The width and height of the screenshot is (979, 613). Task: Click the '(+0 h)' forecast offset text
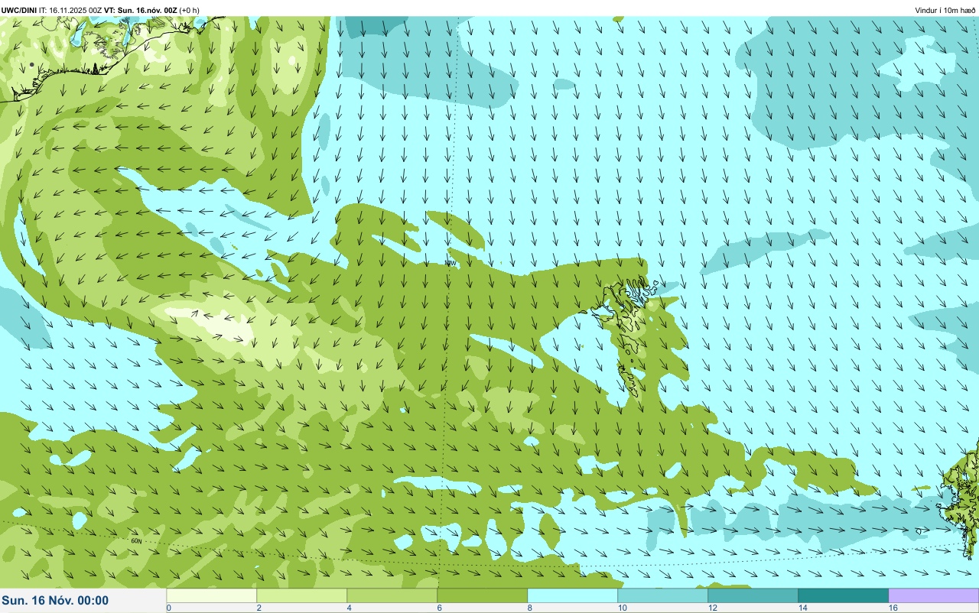point(190,10)
